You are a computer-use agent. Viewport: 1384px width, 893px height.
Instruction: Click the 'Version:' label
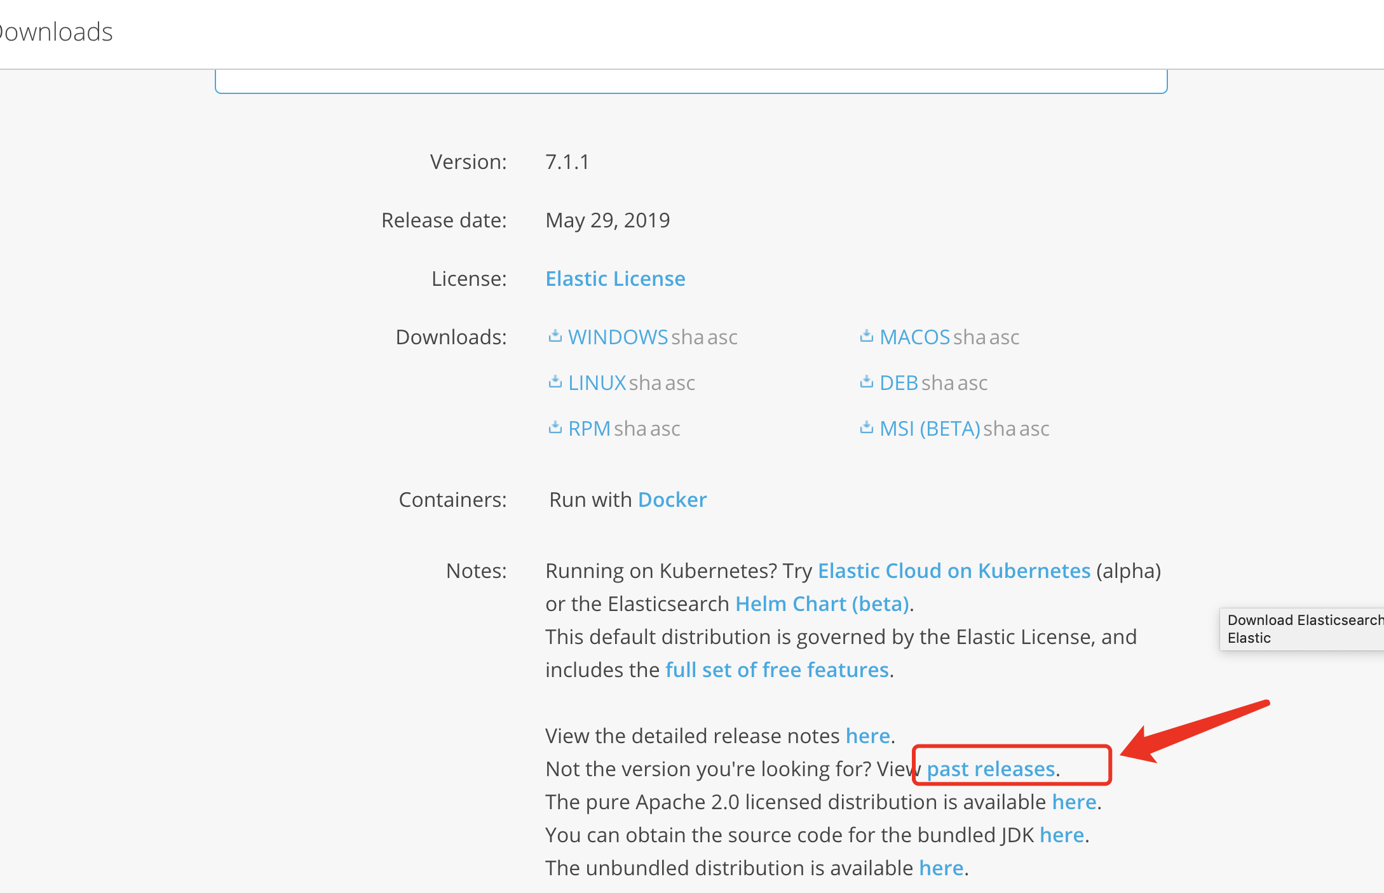click(x=468, y=162)
